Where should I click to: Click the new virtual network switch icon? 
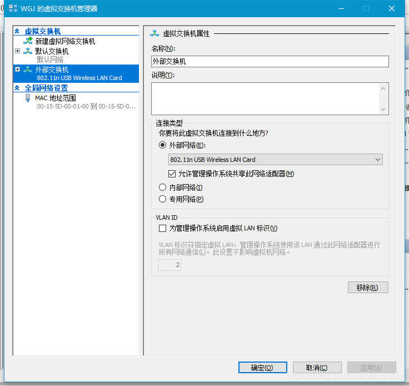click(28, 41)
